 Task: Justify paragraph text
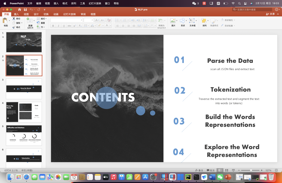[x=134, y=26]
